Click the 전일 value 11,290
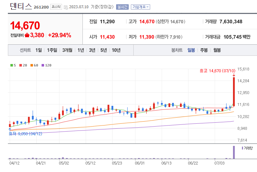257x172 pixels. pos(107,21)
